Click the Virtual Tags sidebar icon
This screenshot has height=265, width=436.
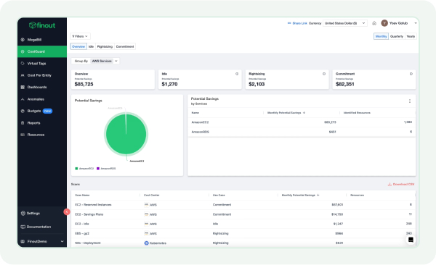tap(23, 64)
